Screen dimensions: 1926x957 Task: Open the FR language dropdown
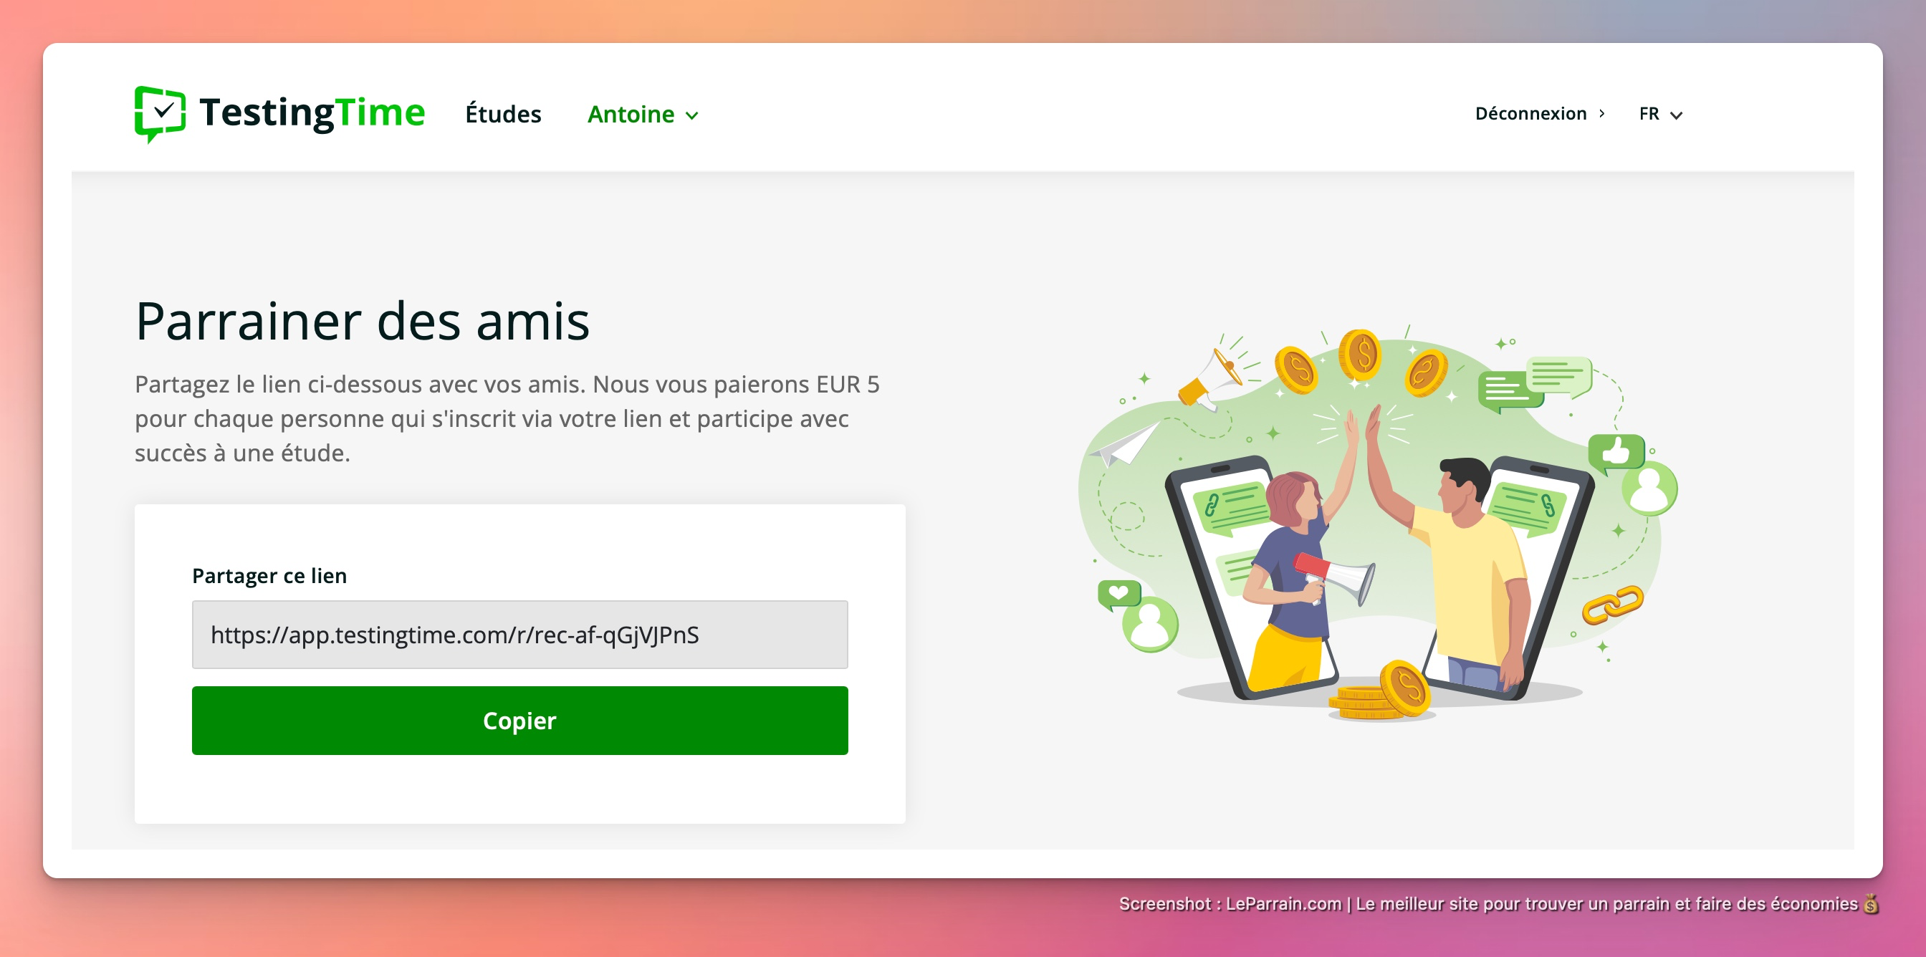pos(1660,115)
